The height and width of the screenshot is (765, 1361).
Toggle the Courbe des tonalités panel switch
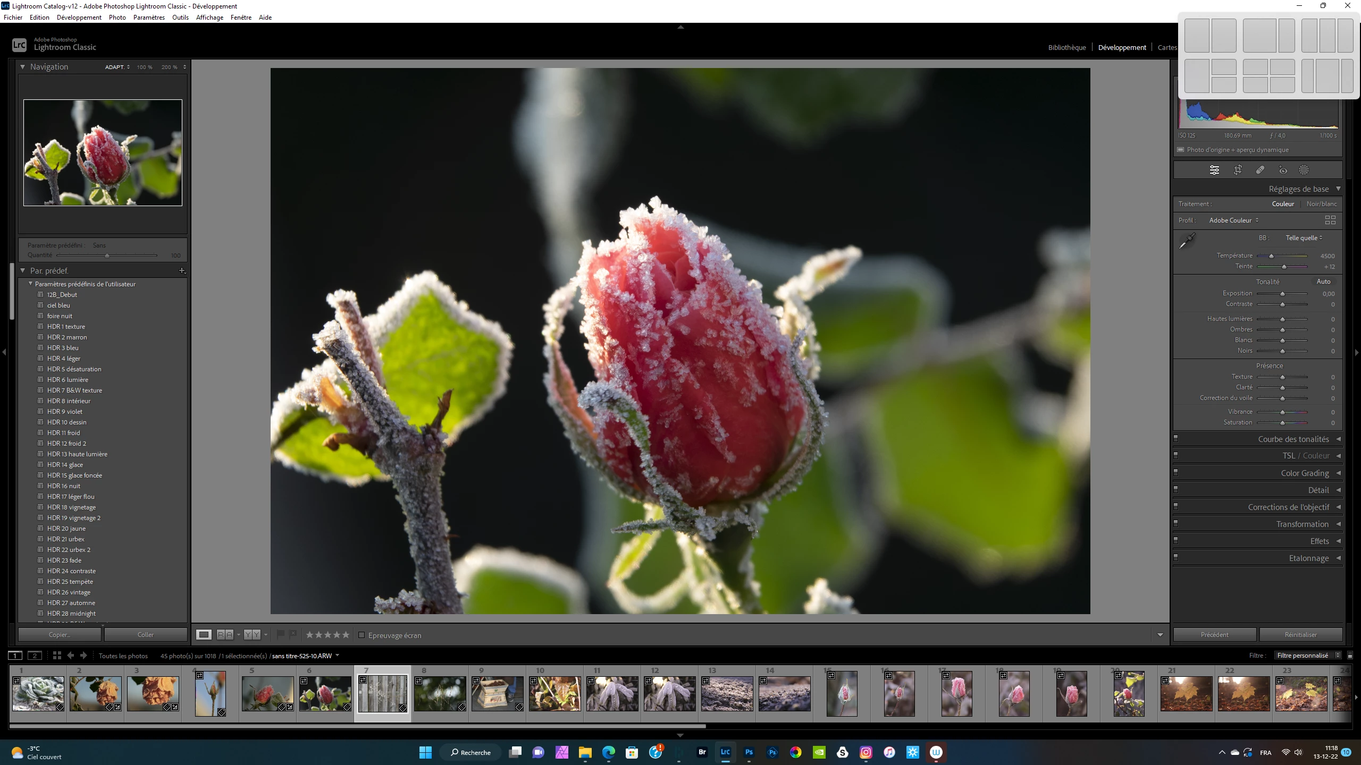[x=1176, y=439]
